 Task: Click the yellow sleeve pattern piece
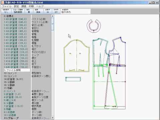[x=77, y=56]
